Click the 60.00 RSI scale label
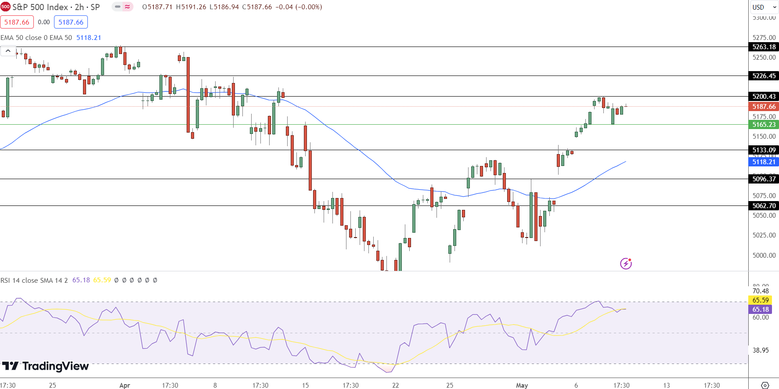 761,317
